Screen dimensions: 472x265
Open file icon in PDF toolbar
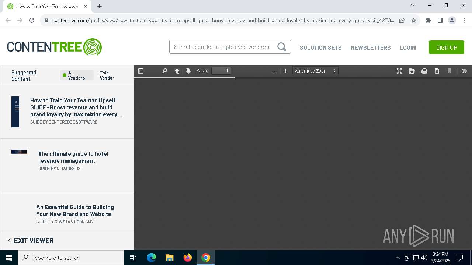[x=412, y=71]
